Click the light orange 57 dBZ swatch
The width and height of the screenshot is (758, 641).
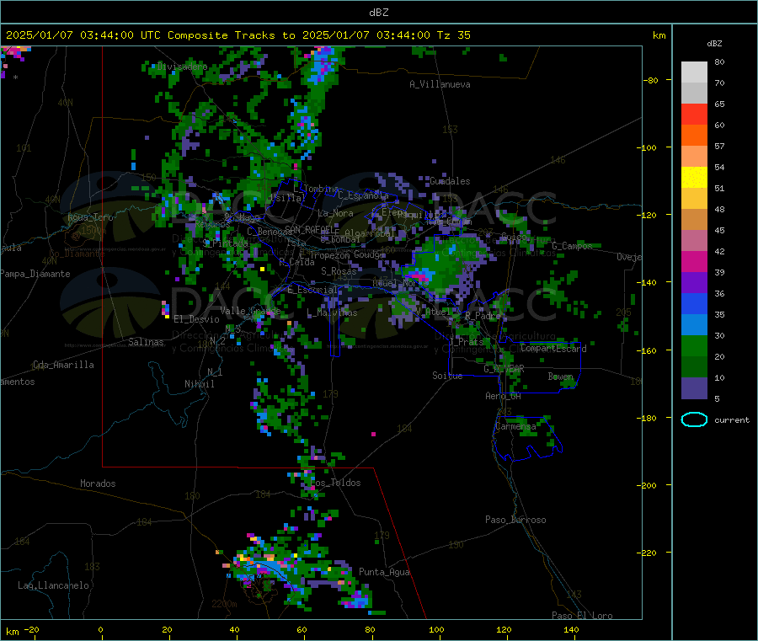coord(694,156)
